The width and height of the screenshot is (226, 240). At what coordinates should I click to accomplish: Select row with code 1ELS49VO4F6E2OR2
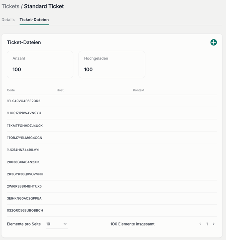112,101
